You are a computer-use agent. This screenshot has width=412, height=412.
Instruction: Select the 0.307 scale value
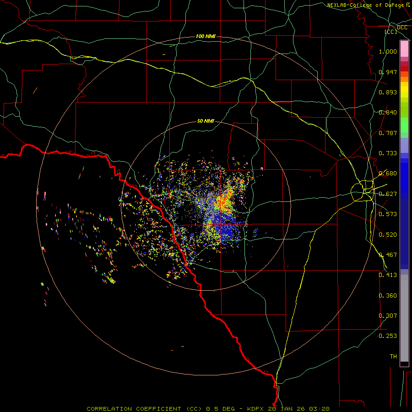[388, 316]
